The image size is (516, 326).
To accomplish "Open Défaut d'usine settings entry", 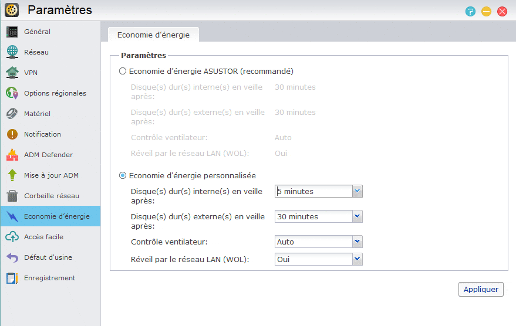I will tap(50, 257).
